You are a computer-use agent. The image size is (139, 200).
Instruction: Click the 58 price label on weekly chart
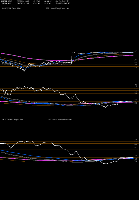pos(136,92)
